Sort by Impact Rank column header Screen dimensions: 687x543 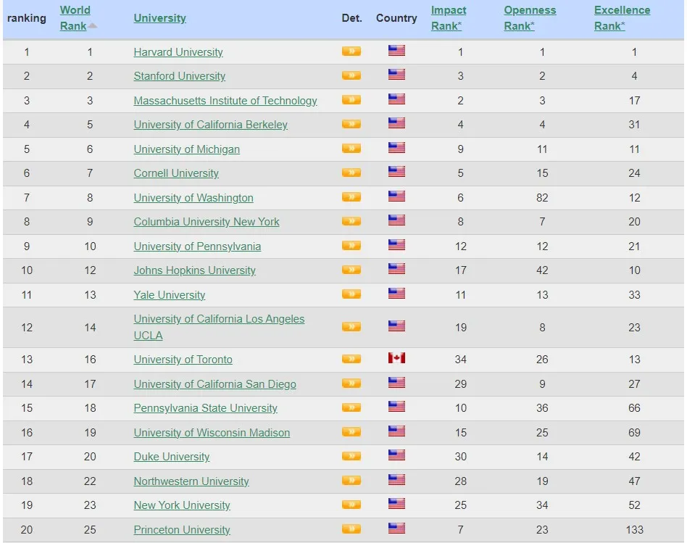pos(448,18)
